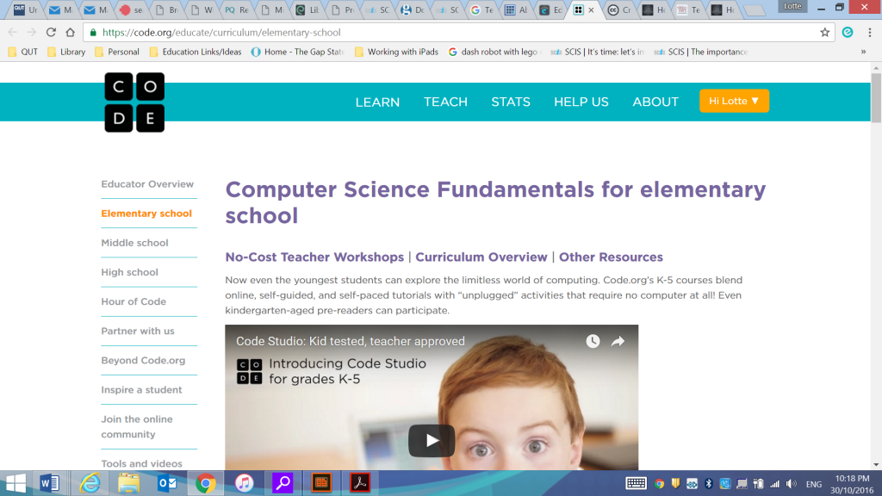Open Internet Explorer from the taskbar
This screenshot has width=882, height=496.
90,483
